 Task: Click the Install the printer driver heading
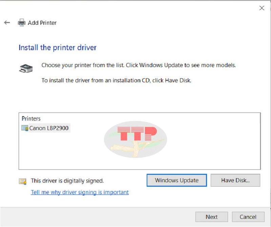58,47
